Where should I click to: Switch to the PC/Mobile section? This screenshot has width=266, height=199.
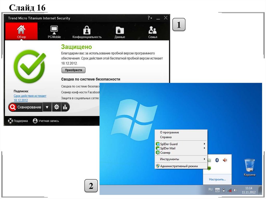coord(54,31)
